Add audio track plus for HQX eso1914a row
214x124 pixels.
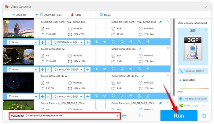pos(88,96)
